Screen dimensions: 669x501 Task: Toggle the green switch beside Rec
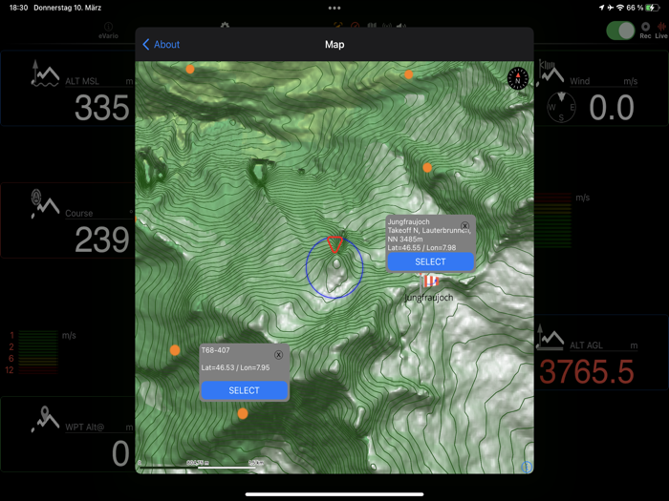click(620, 31)
